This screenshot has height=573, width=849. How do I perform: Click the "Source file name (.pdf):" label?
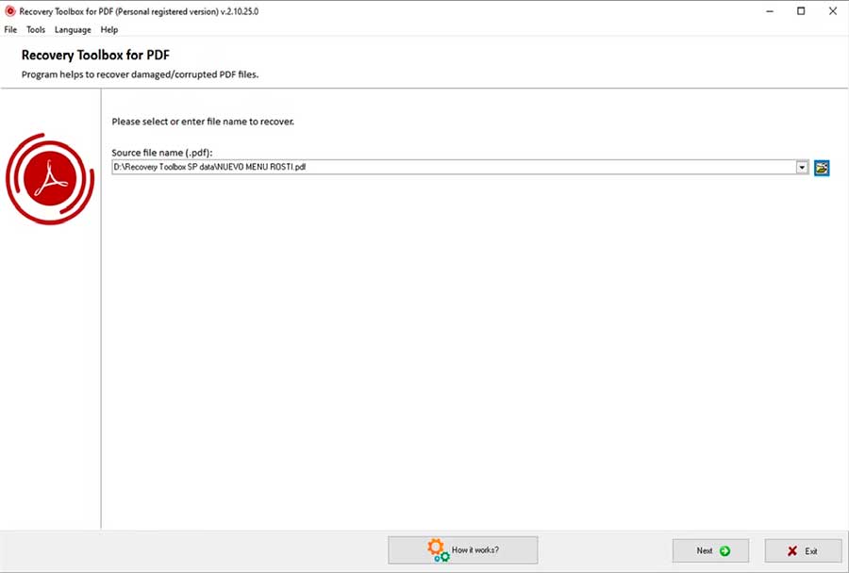pyautogui.click(x=162, y=152)
